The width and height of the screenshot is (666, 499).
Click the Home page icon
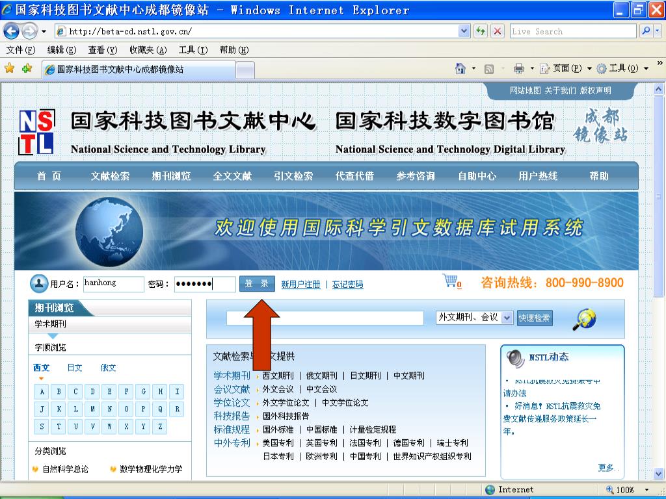click(460, 68)
